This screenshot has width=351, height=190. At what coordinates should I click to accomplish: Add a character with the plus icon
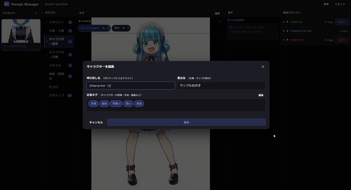(219, 22)
